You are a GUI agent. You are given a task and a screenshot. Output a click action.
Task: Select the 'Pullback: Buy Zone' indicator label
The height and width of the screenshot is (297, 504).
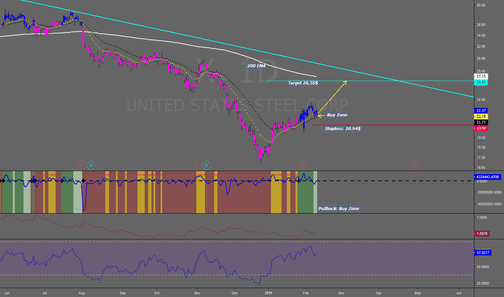339,208
